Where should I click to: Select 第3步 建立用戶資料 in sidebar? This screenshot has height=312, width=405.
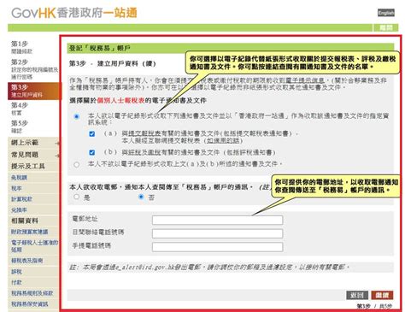[33, 91]
